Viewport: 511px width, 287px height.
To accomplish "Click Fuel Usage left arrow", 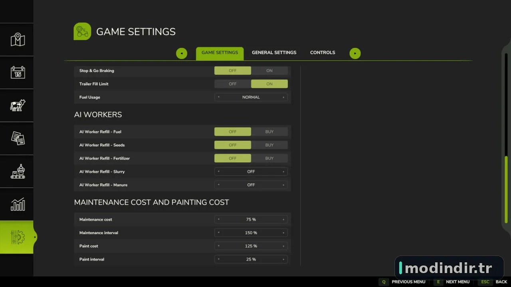I will (x=218, y=97).
